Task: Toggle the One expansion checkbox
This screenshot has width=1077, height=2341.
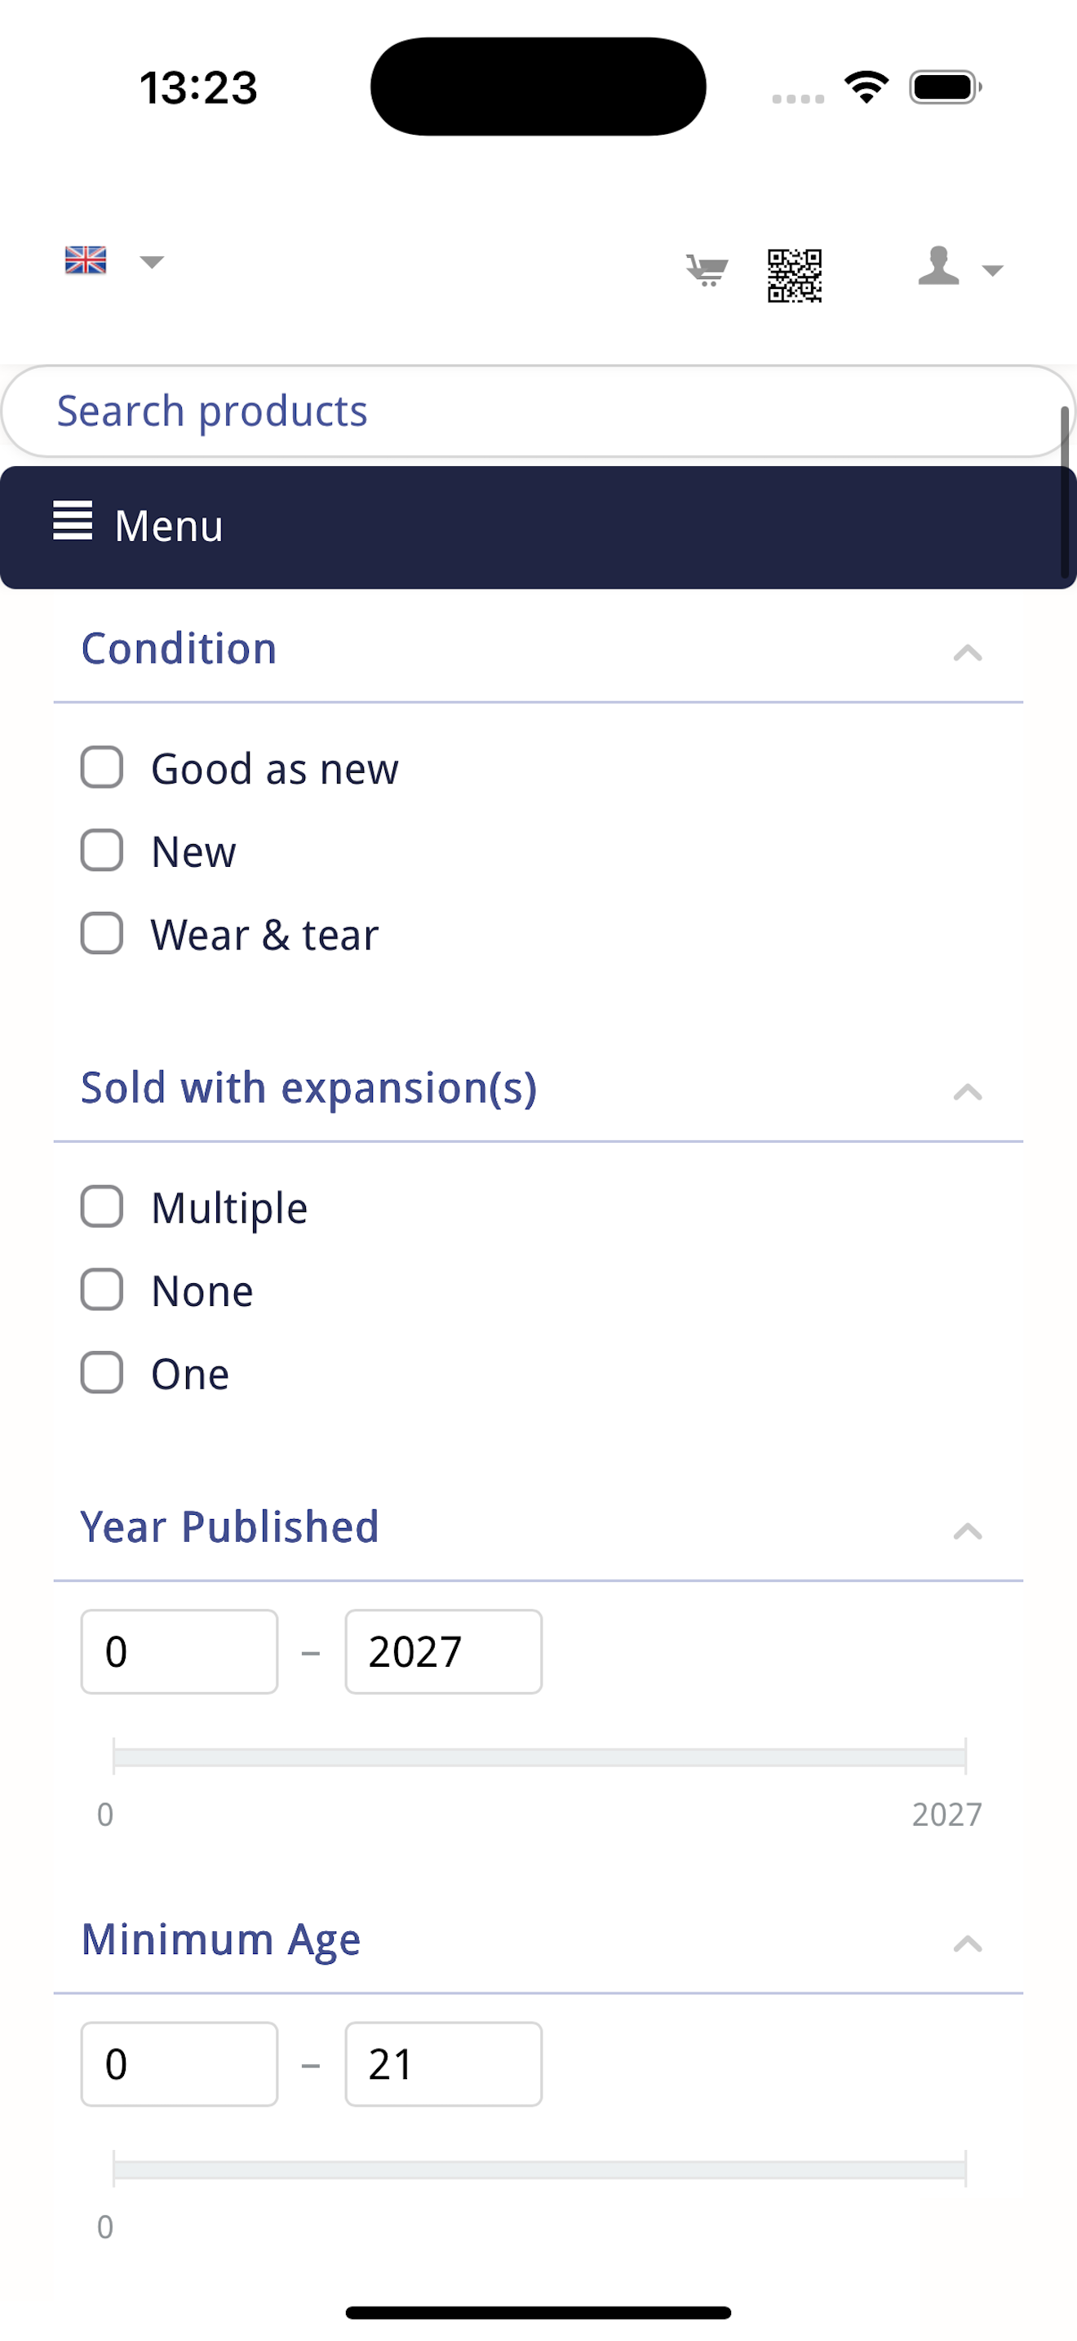Action: point(102,1372)
